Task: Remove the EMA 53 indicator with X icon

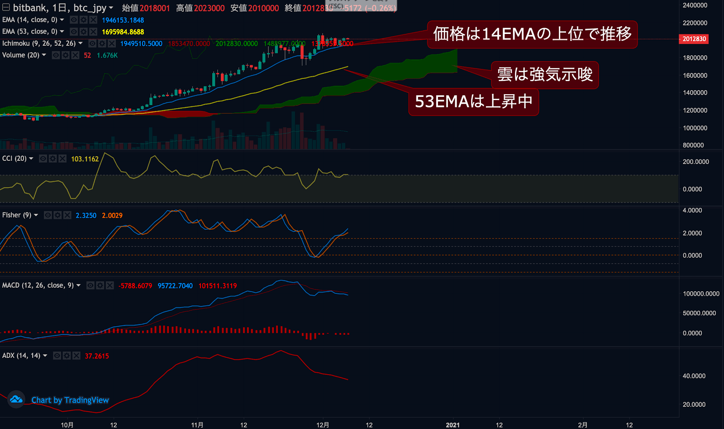Action: click(93, 32)
